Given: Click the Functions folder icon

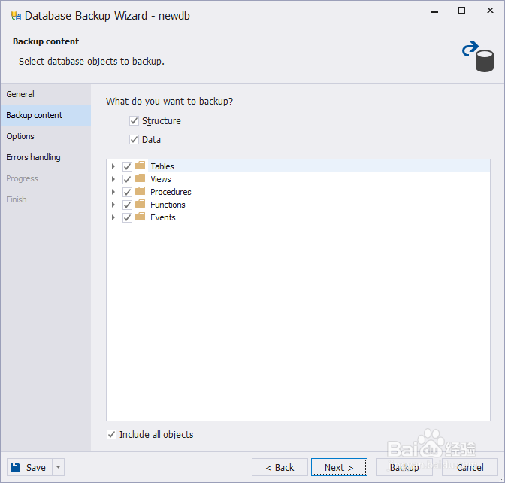Looking at the screenshot, I should (x=140, y=204).
